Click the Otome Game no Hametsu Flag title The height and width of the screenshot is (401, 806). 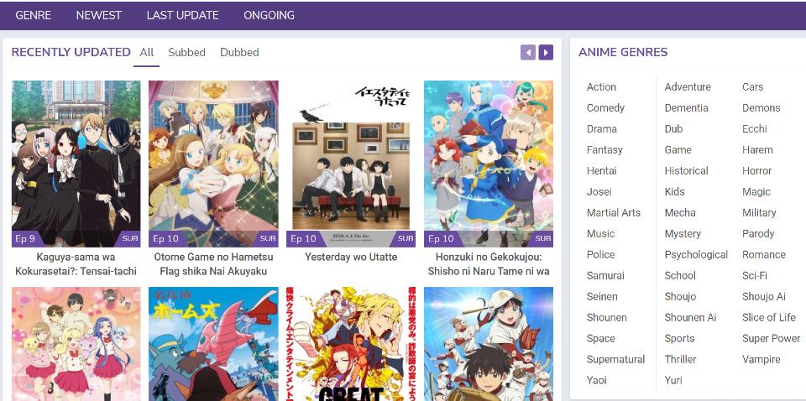click(213, 264)
